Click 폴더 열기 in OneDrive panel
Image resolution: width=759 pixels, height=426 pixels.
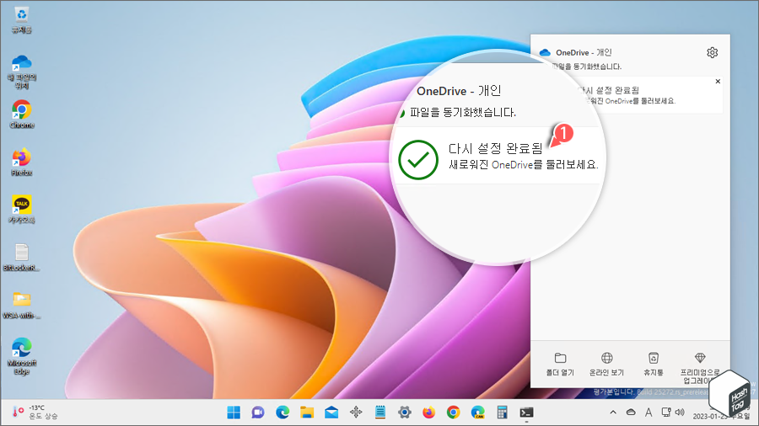click(x=560, y=365)
